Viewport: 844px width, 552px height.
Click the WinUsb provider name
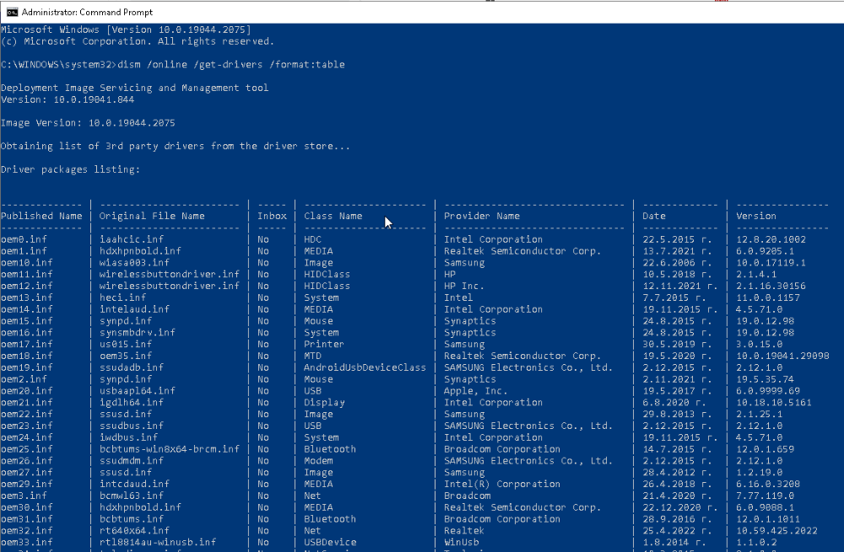462,543
